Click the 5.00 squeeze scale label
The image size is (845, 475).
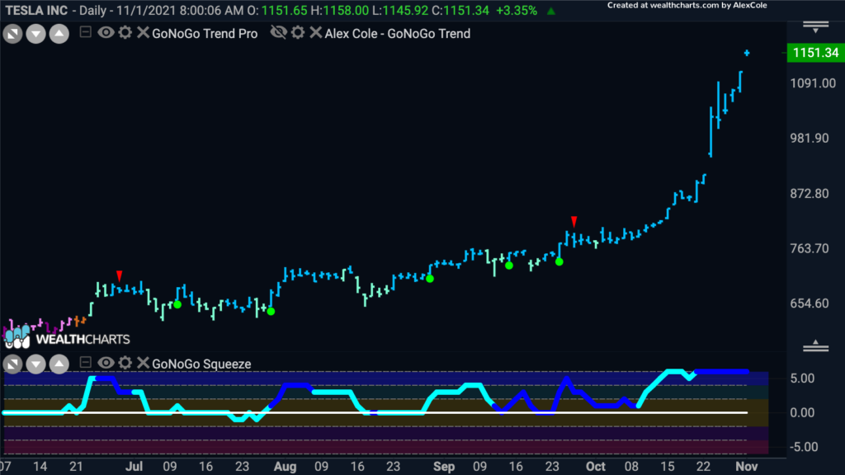(802, 379)
